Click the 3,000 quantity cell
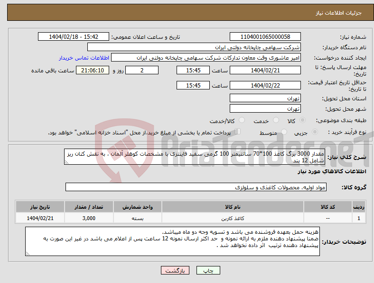The height and width of the screenshot is (283, 374). point(89,218)
